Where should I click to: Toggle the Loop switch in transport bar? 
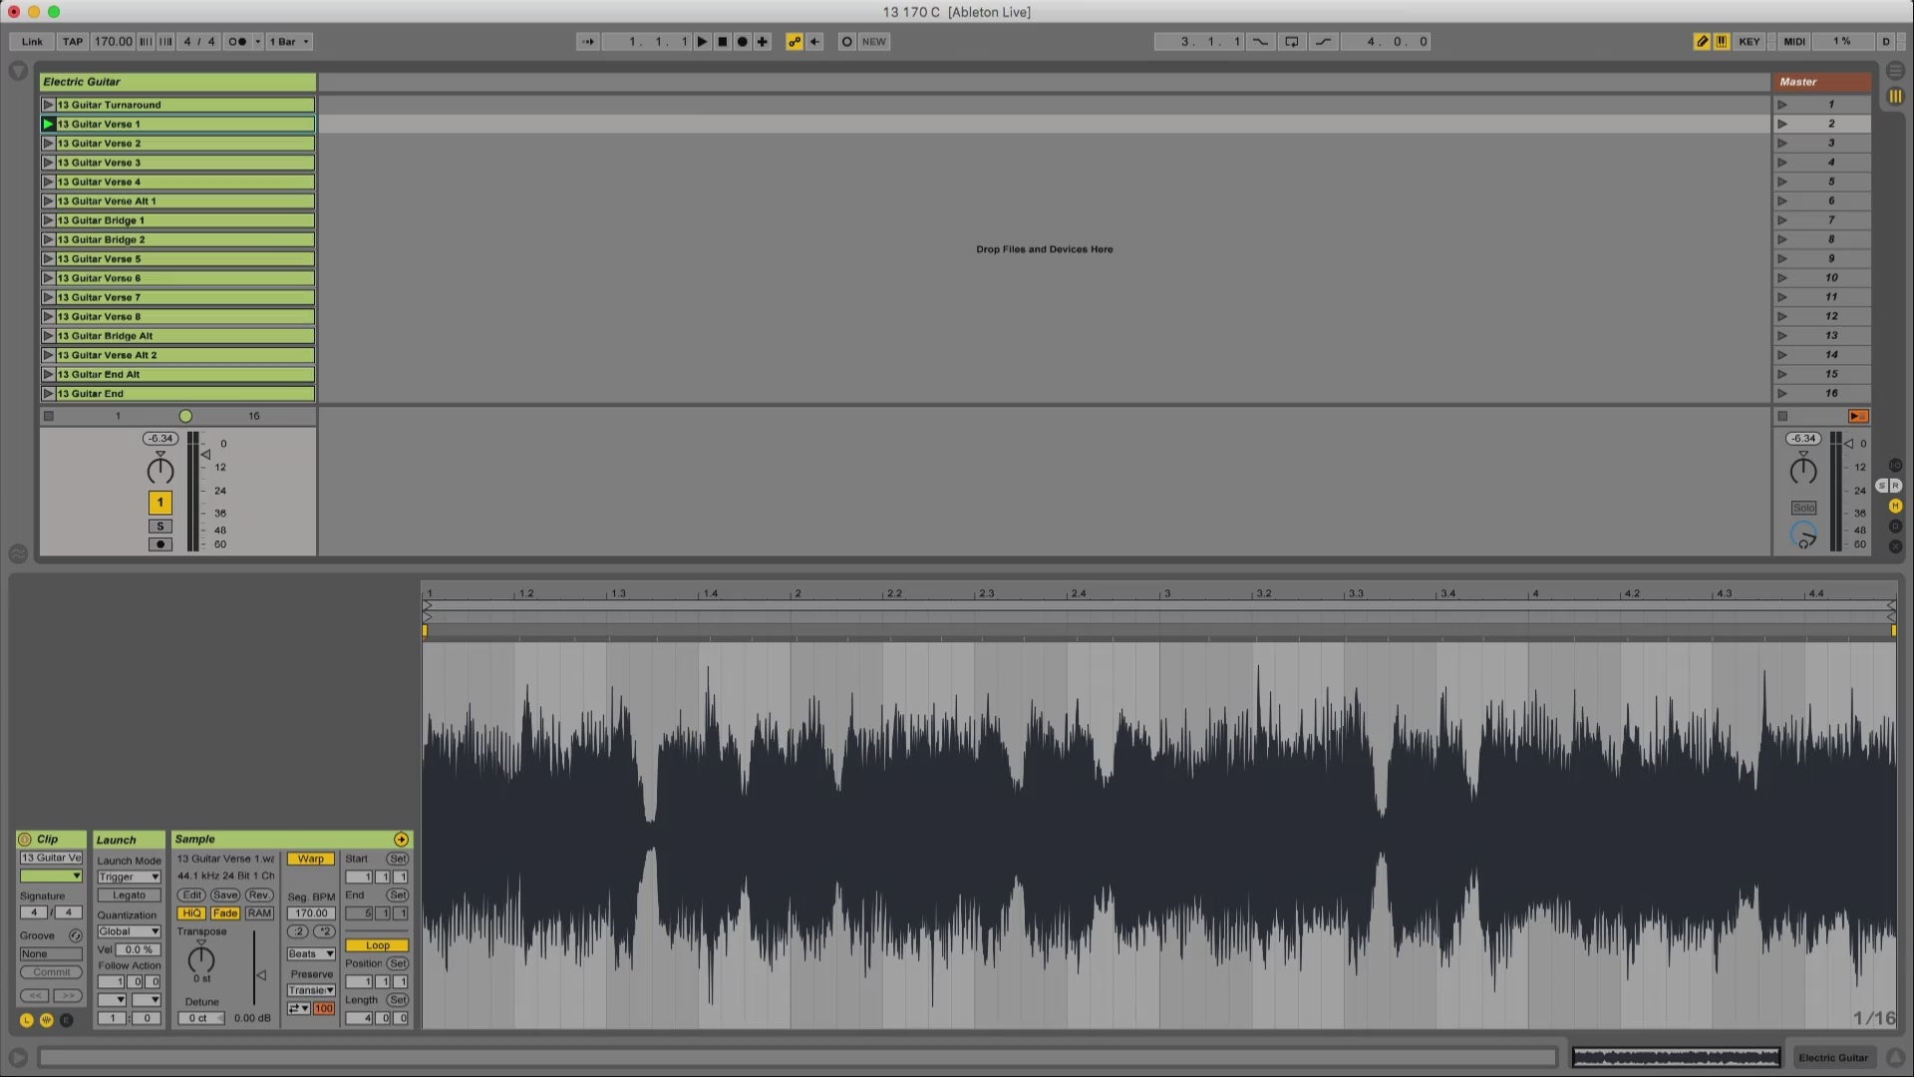point(1291,42)
